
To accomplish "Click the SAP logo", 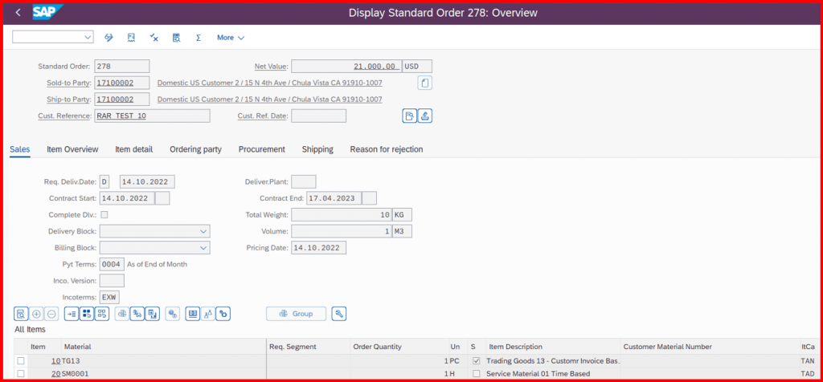I will click(x=47, y=12).
